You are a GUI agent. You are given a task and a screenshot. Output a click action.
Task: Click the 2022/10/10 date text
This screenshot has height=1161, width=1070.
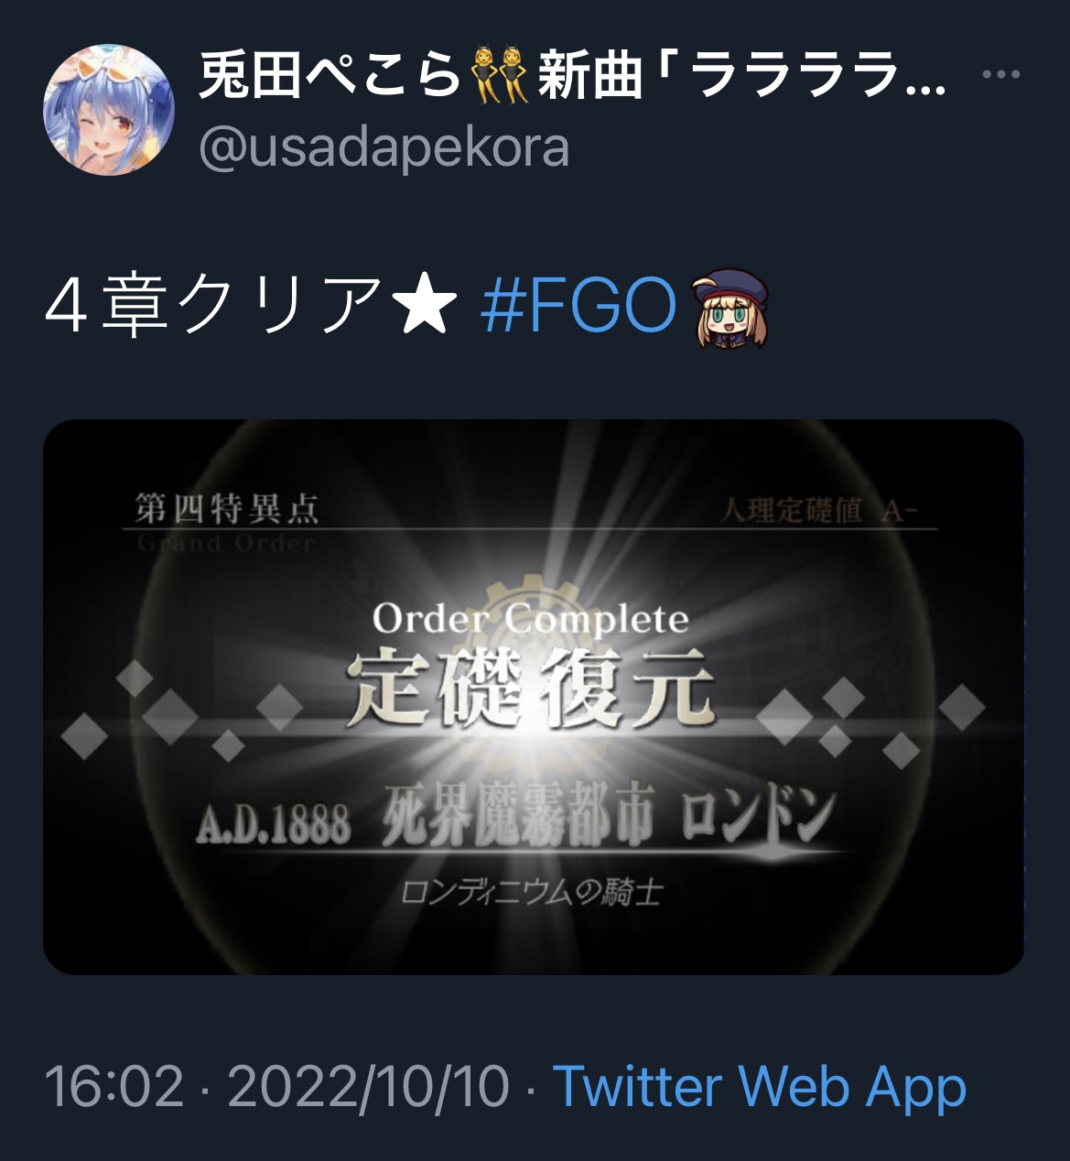(368, 1087)
